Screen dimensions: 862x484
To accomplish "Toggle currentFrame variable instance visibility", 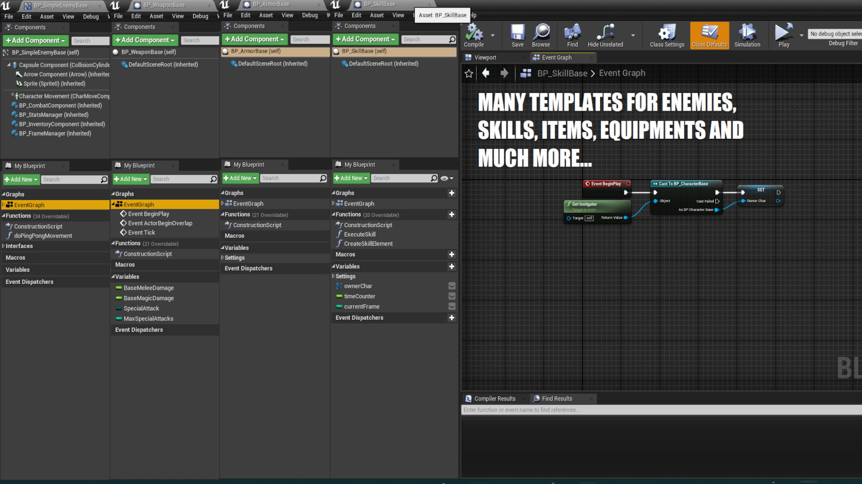I will (x=452, y=307).
